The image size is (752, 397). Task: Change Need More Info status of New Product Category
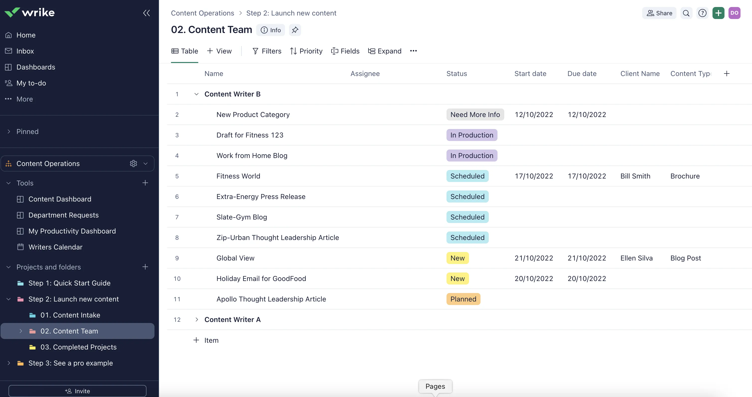click(475, 115)
